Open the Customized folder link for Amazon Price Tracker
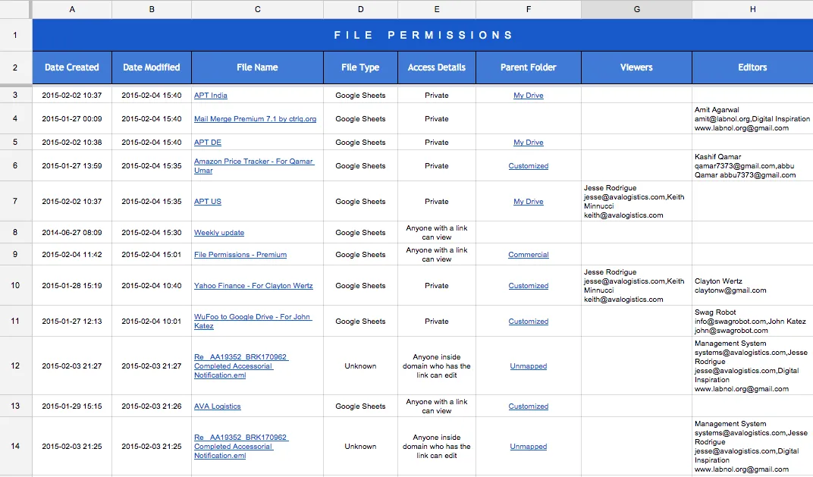Screen dimensions: 813x477 coord(528,165)
